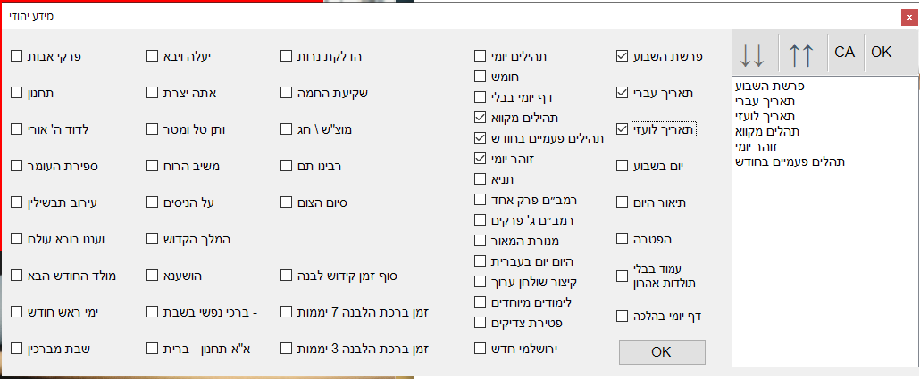
Task: Enable the יום בשבוע checkbox
Action: pos(623,165)
